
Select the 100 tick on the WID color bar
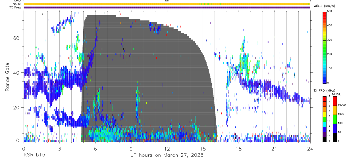pos(330,68)
